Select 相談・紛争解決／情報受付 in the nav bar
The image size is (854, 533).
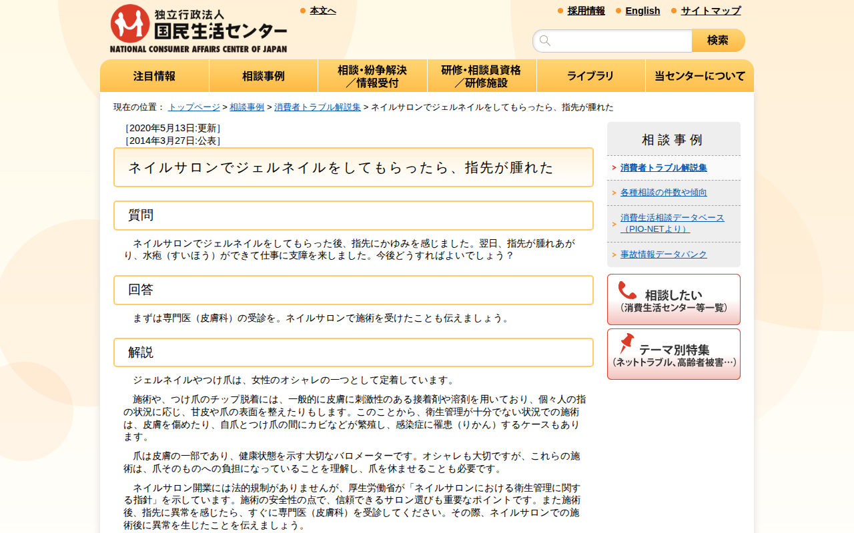[372, 76]
